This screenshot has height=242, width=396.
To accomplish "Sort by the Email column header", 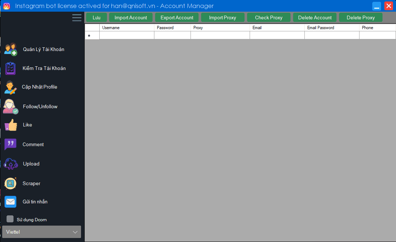I will click(x=277, y=28).
